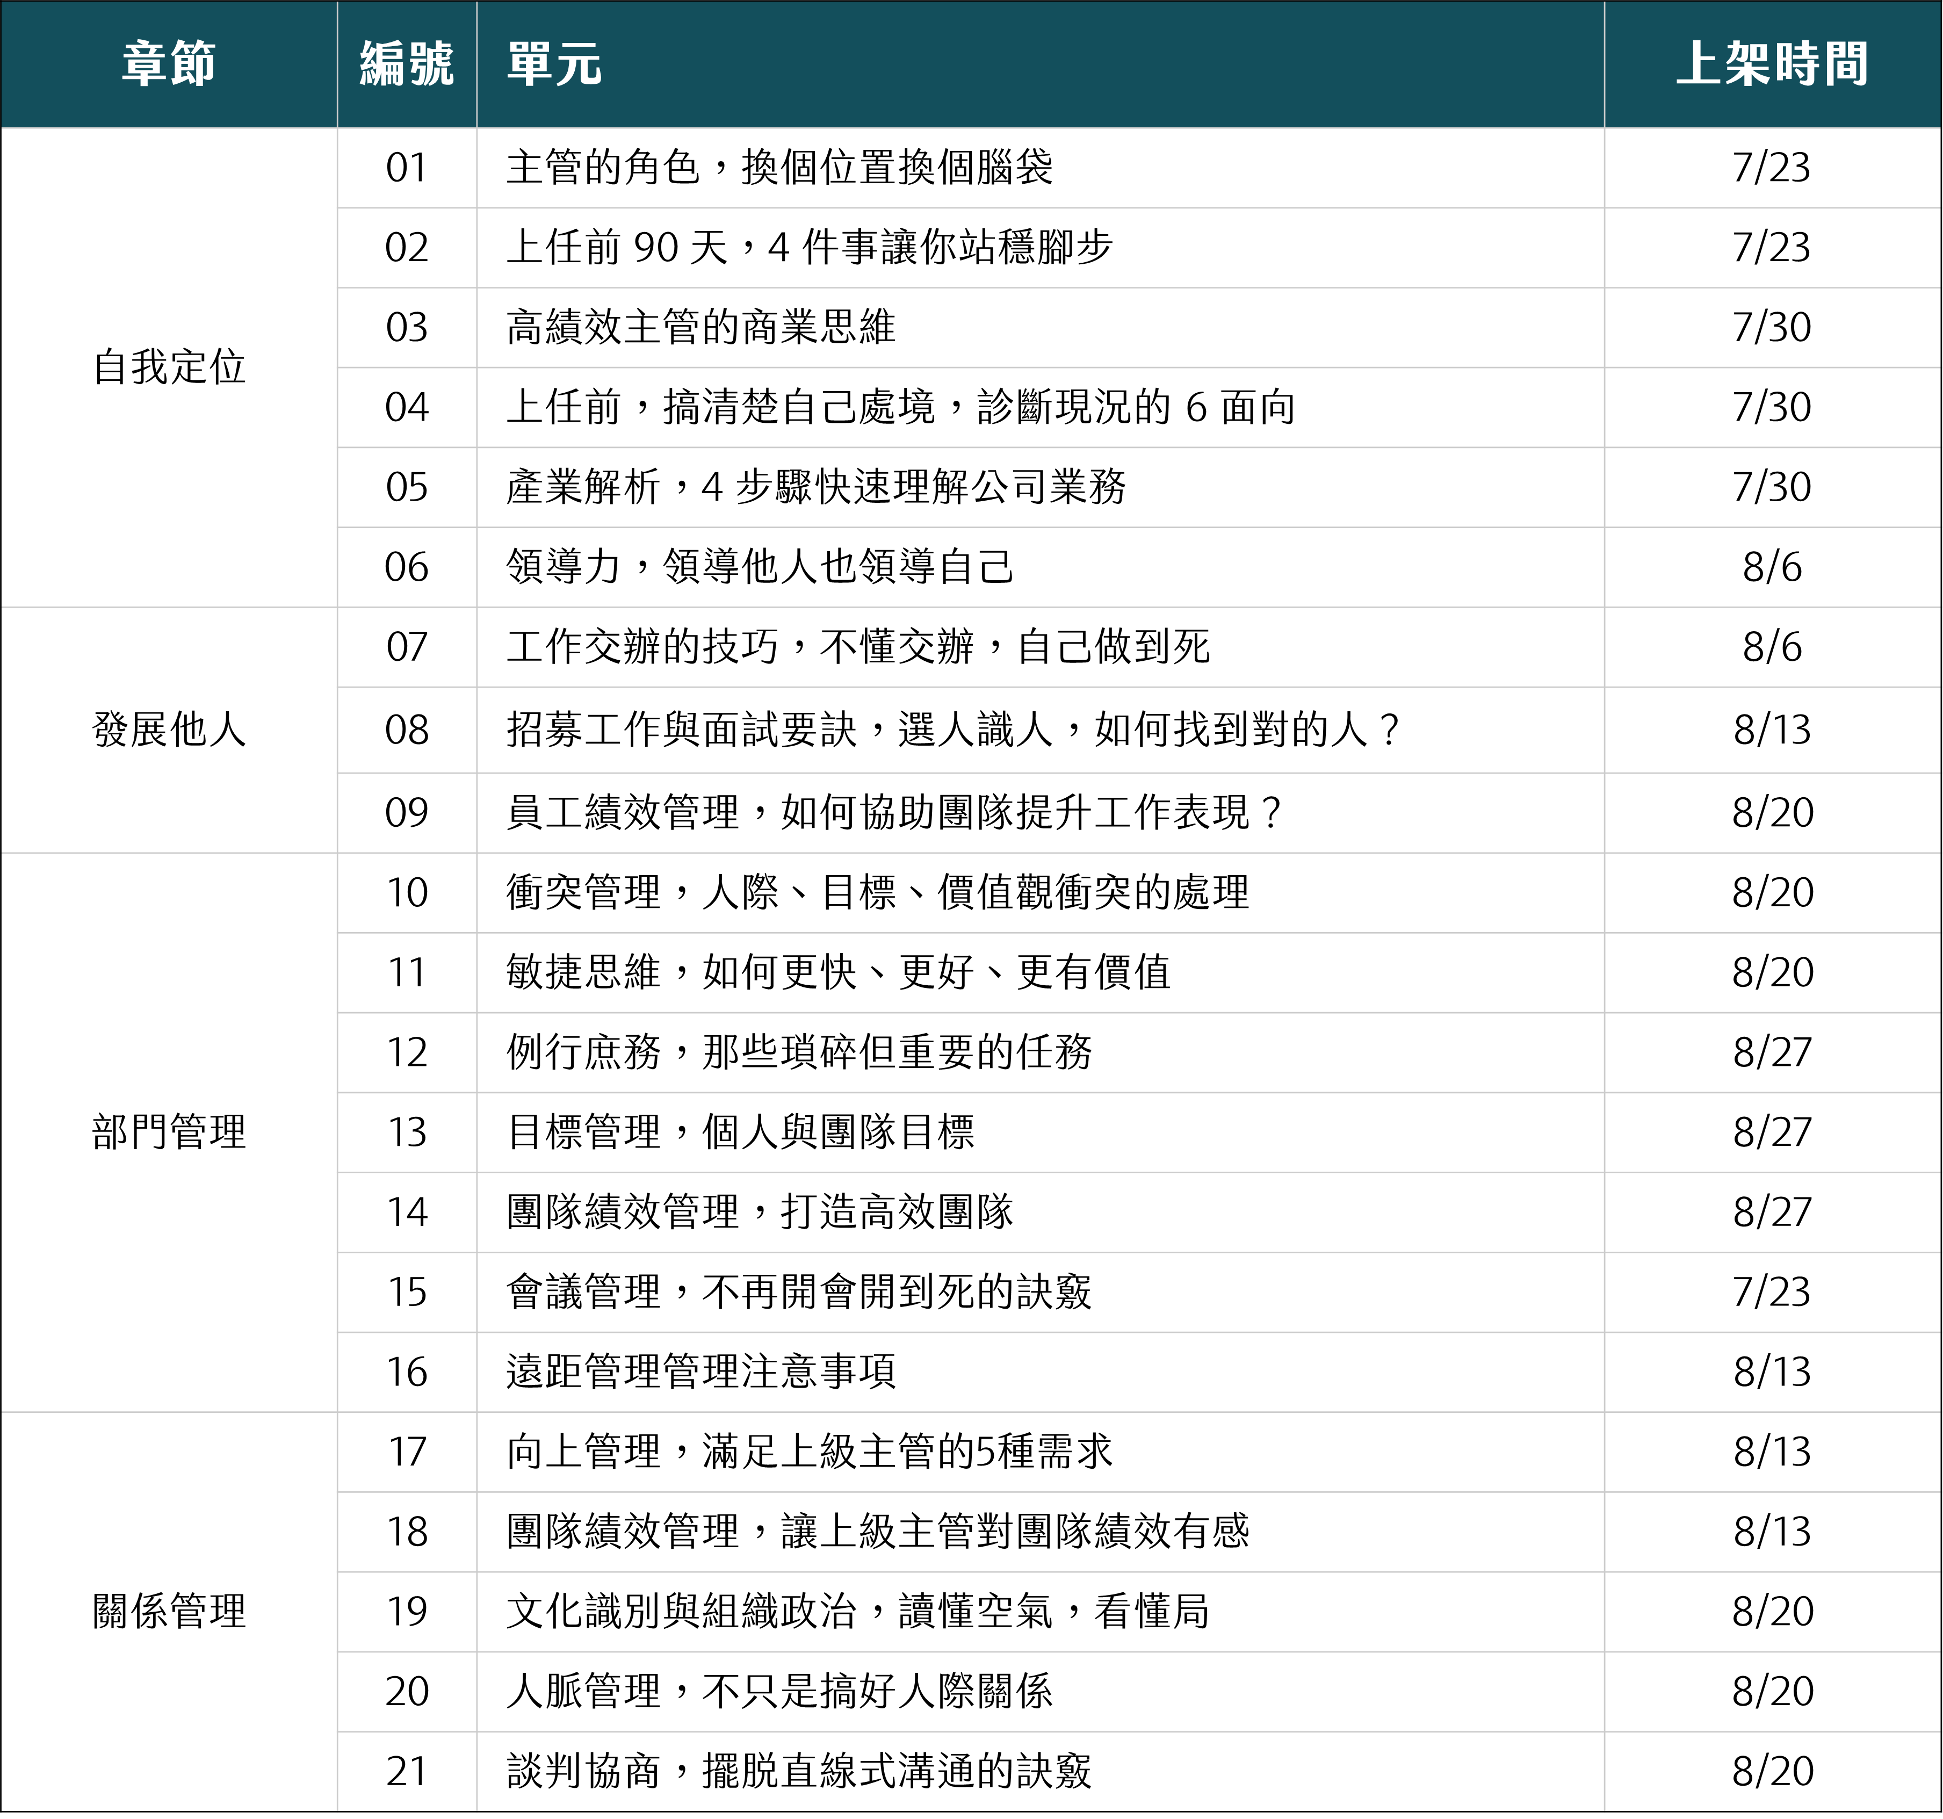Select number cell 19
The width and height of the screenshot is (1943, 1819).
coord(407,1612)
